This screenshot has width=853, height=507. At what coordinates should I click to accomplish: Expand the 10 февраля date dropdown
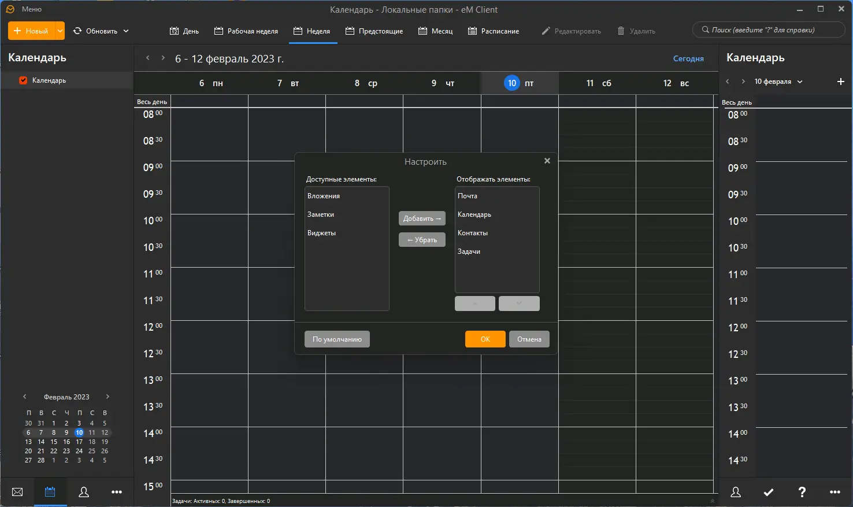800,82
